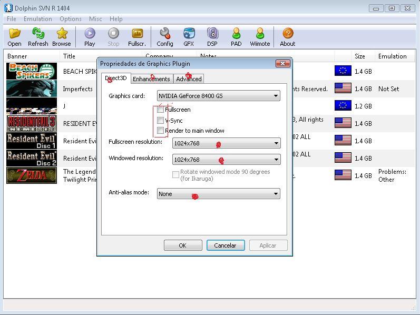Open the Help menu
Screen dimensions: 420x315
(x=116, y=19)
